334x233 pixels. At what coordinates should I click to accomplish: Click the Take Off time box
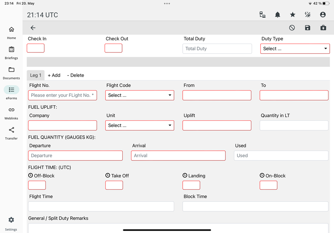point(114,185)
